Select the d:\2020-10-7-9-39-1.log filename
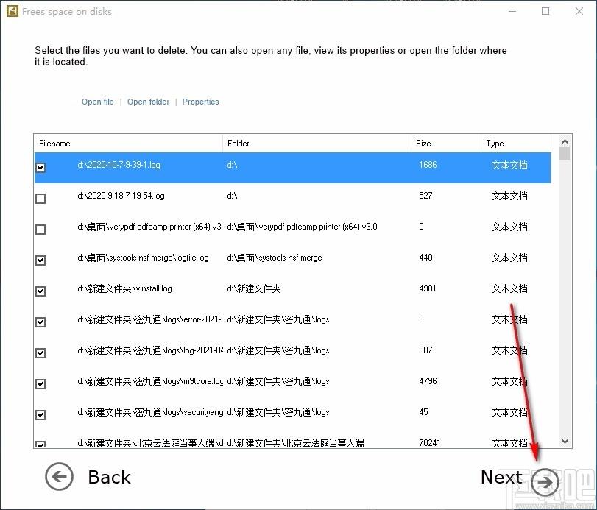 click(119, 165)
